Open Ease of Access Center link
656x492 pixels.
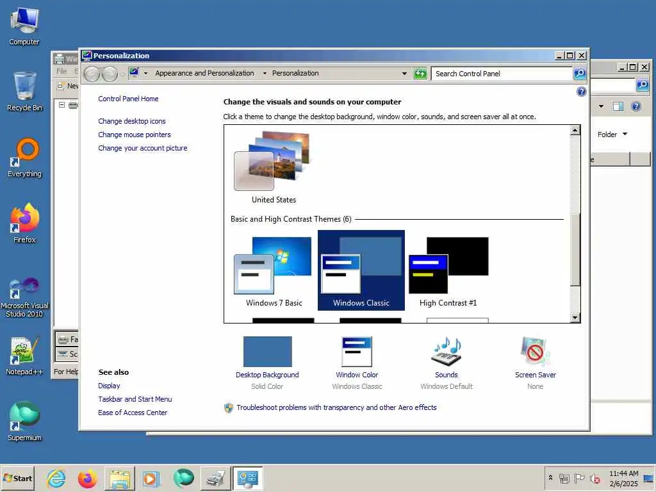click(x=133, y=413)
